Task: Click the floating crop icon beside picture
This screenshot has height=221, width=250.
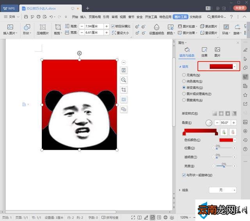Action: (123, 90)
